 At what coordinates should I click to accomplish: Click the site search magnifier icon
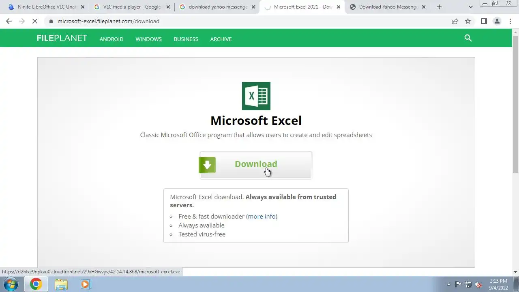(x=468, y=38)
